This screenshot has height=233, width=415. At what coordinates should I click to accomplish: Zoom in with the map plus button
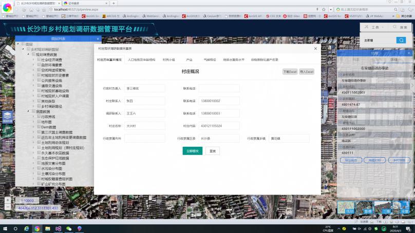click(x=8, y=200)
